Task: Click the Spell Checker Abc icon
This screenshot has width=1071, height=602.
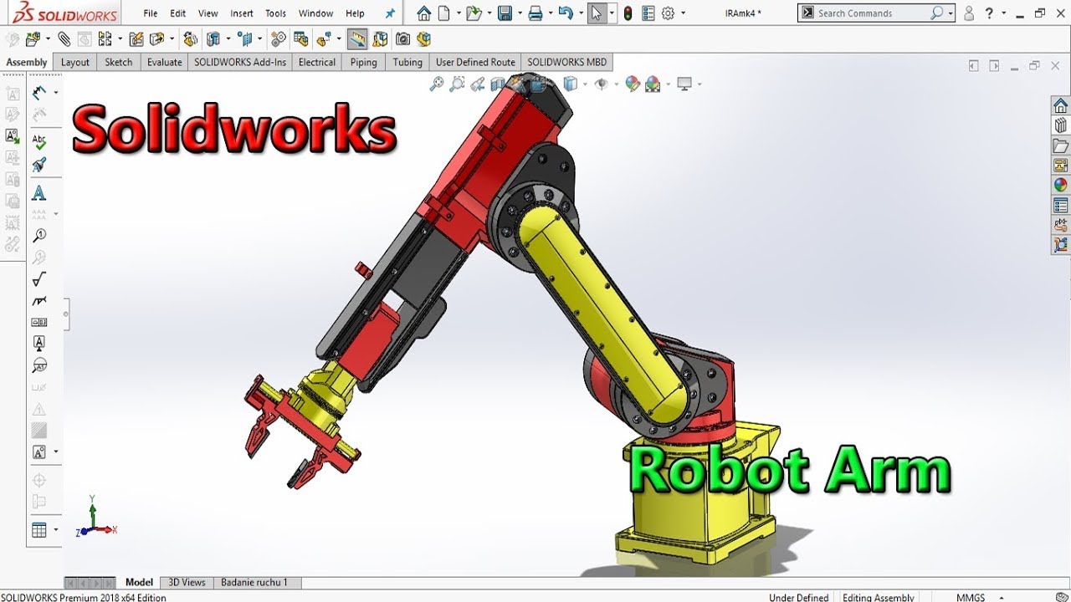Action: point(39,141)
